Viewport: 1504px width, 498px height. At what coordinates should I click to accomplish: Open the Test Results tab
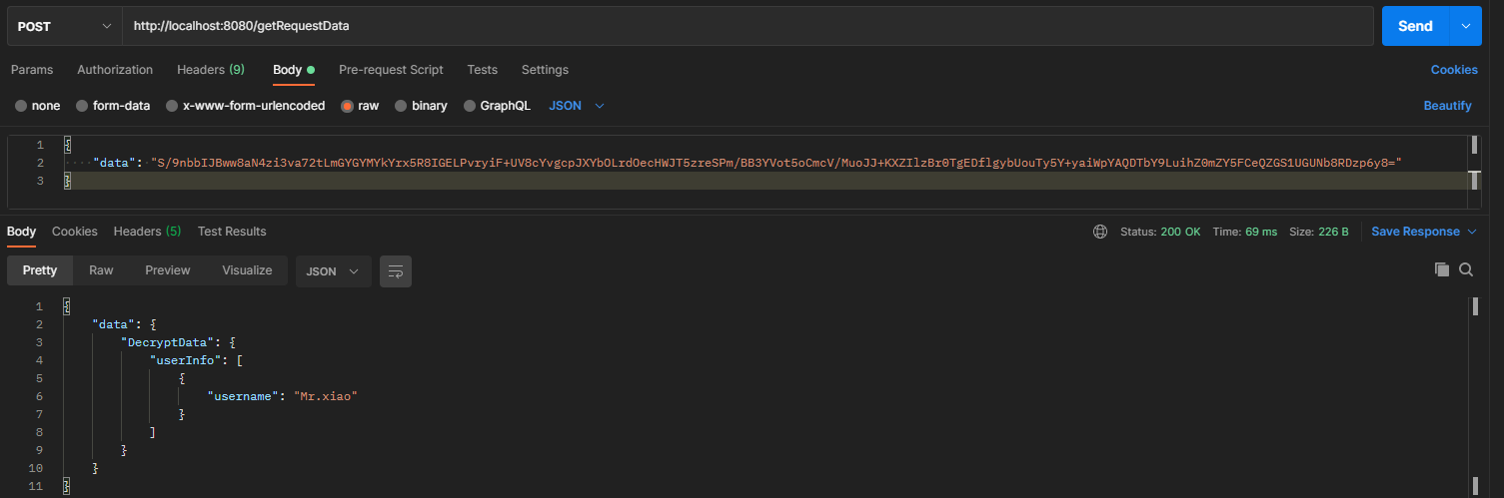click(232, 232)
